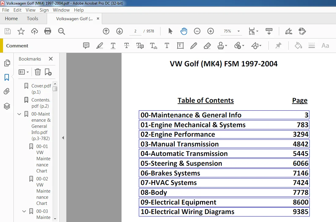The height and width of the screenshot is (222, 336).
Task: Close the Volkswagen Golf document tab
Action: [x=98, y=19]
